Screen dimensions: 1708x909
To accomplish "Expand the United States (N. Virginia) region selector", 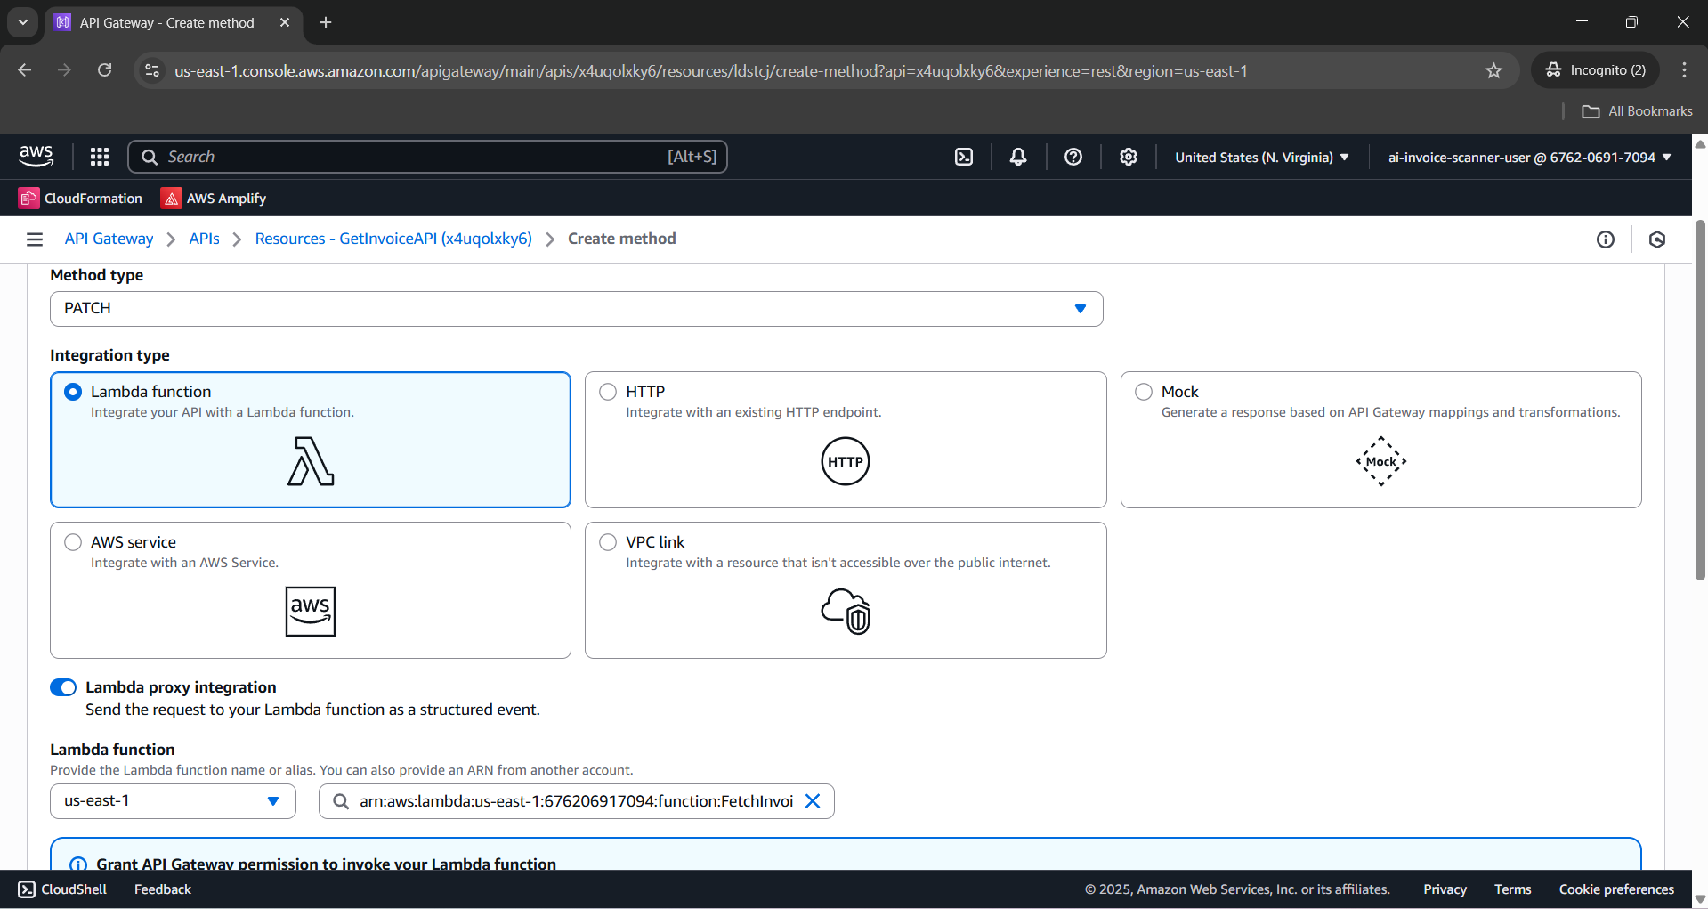I will tap(1261, 157).
